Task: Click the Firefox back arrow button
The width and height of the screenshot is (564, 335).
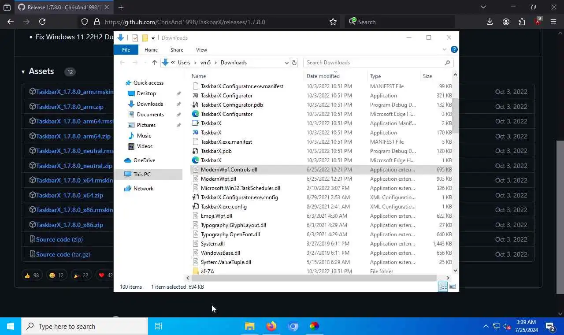Action: point(11,22)
